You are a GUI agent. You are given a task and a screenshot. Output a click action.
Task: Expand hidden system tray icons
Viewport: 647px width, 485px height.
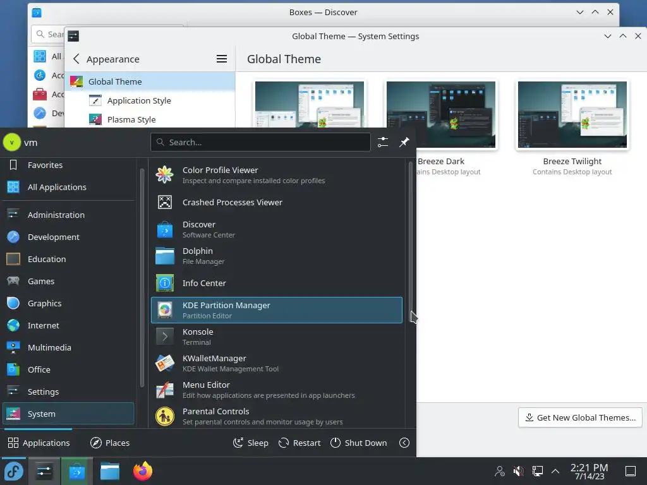(x=555, y=471)
